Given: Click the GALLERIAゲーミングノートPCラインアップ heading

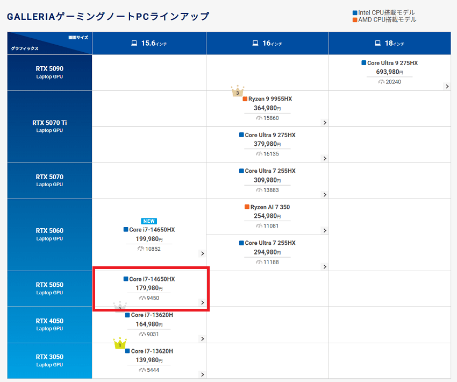Looking at the screenshot, I should pyautogui.click(x=108, y=17).
